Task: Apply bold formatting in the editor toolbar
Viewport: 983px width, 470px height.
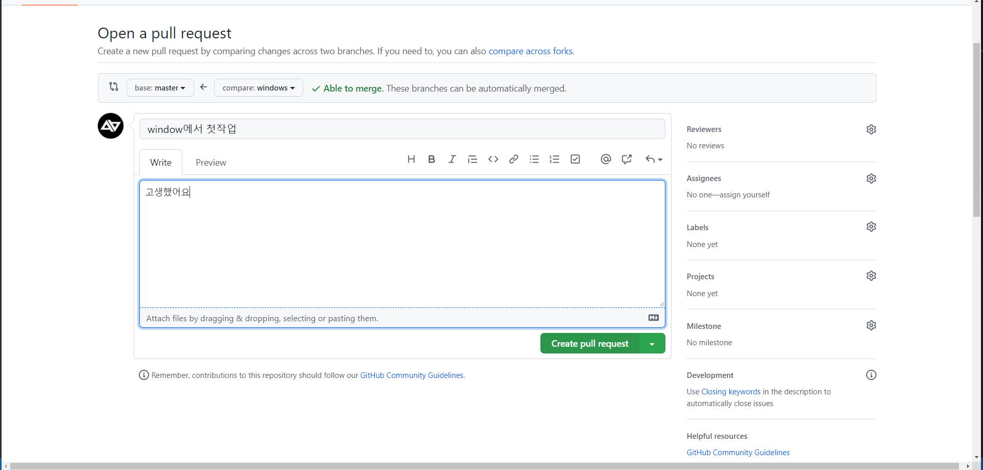Action: [431, 159]
